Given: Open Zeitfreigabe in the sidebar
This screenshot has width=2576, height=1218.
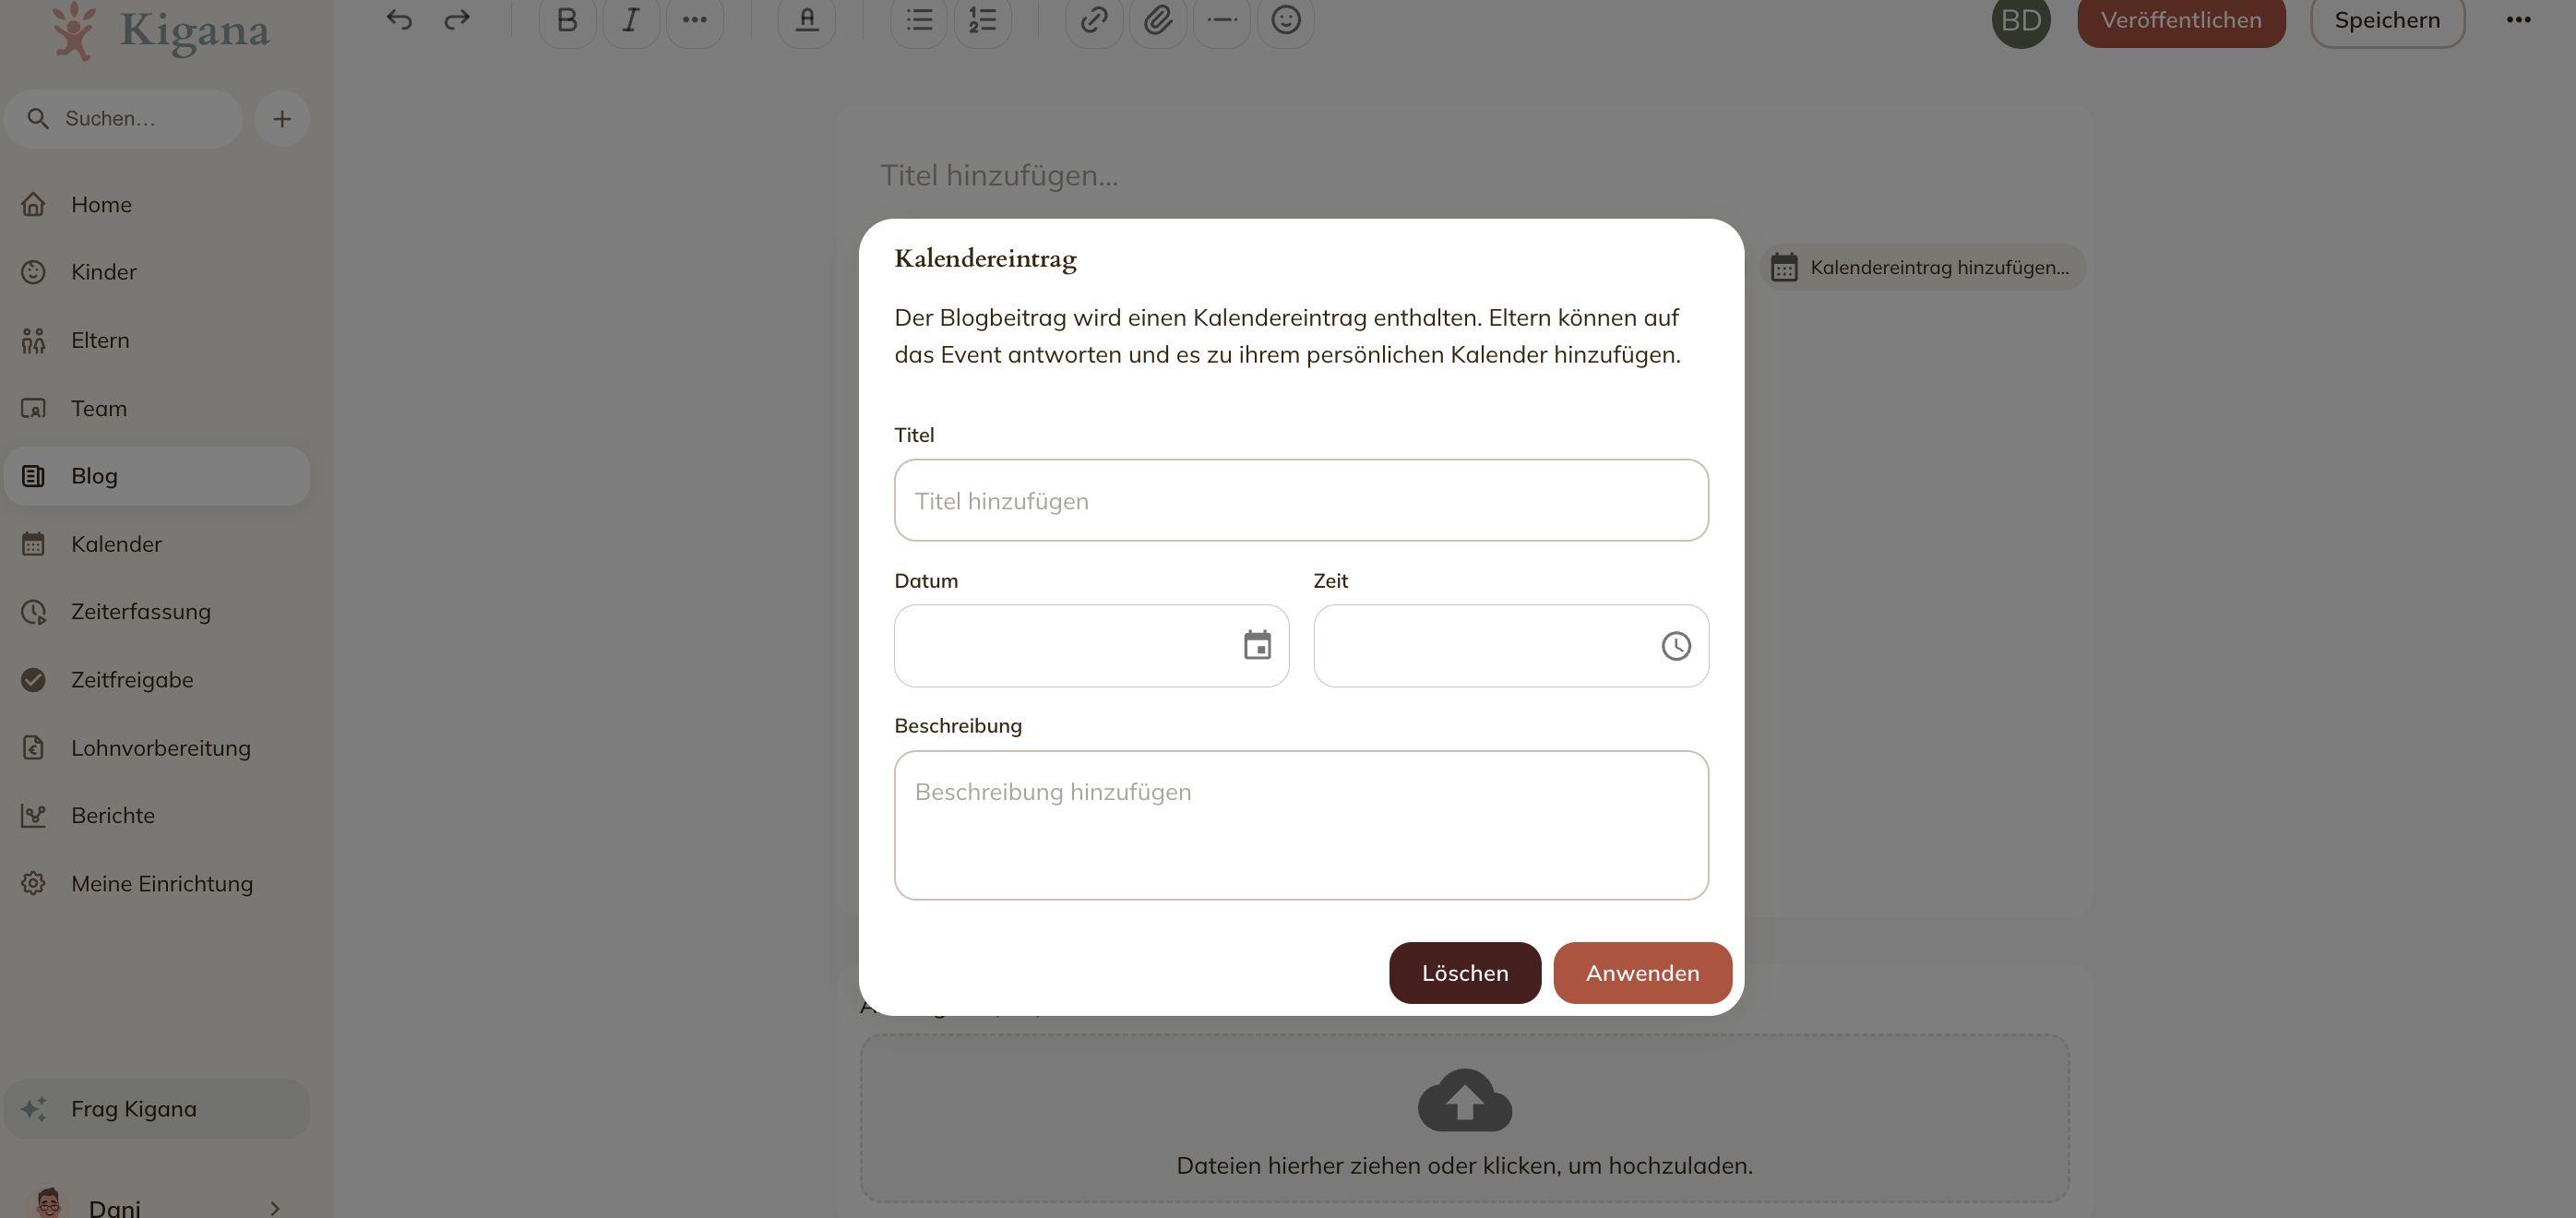Looking at the screenshot, I should tap(157, 680).
